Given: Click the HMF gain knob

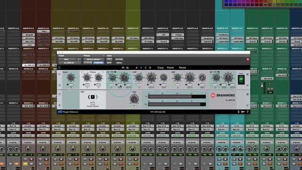Looking at the screenshot, I should [x=190, y=77].
